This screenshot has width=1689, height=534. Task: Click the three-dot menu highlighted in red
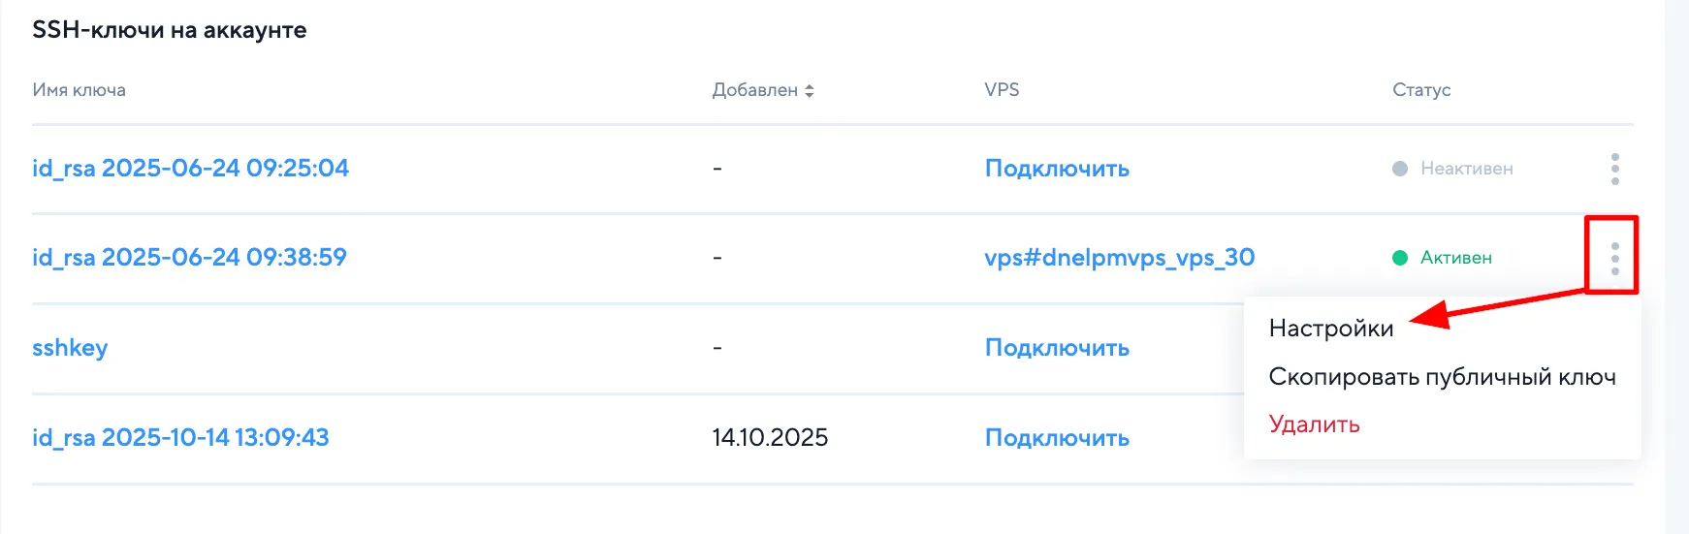pos(1614,258)
